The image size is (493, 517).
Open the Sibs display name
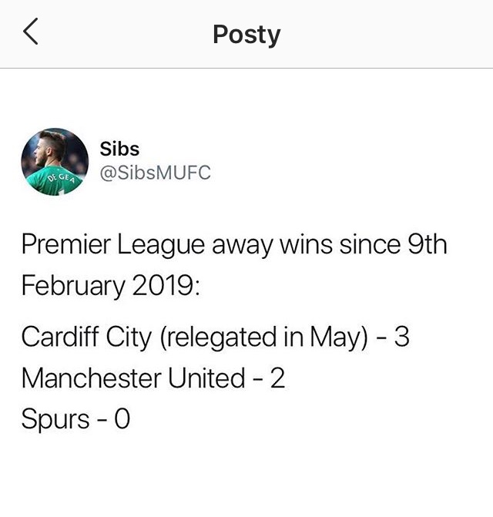[x=119, y=149]
